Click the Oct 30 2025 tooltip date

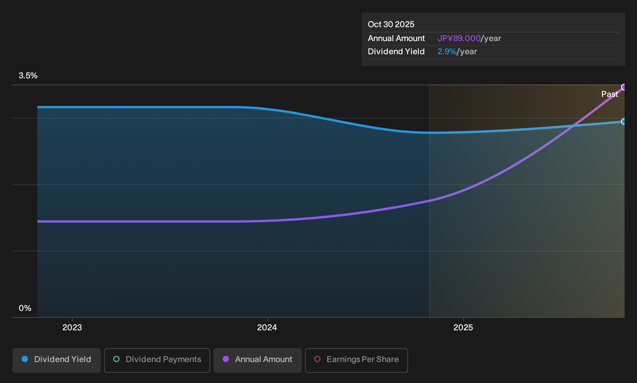point(391,24)
